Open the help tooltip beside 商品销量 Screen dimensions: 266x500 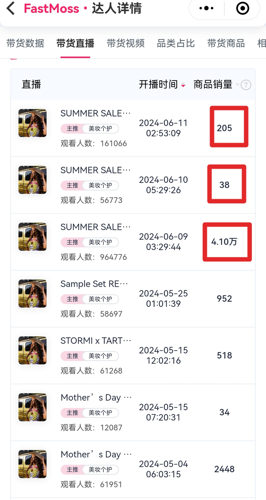[x=246, y=85]
